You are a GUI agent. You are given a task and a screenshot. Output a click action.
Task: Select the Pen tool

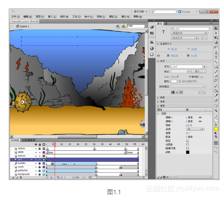216,53
